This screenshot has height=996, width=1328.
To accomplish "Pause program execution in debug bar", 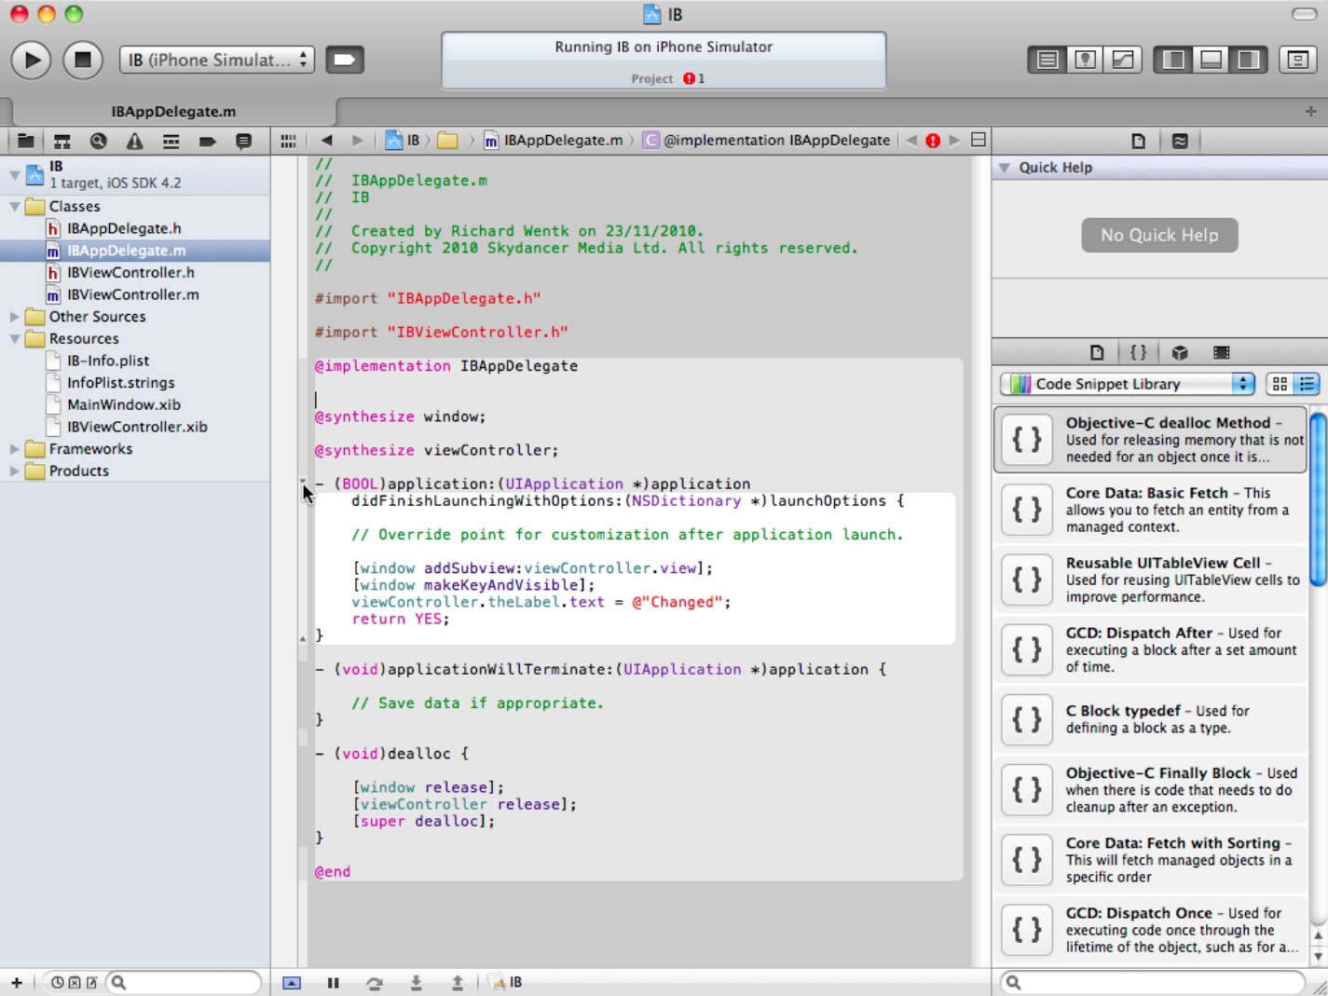I will 333,982.
